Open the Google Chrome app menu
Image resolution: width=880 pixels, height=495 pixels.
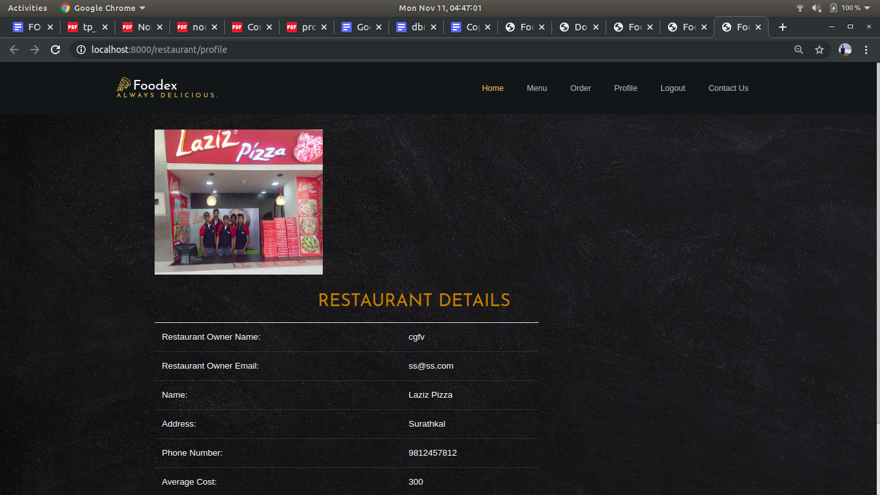pyautogui.click(x=103, y=8)
